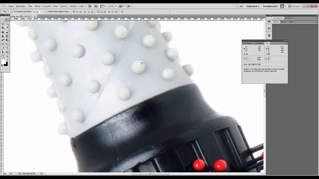This screenshot has width=319, height=179.
Task: Select the Brush tool
Action: [x=7, y=32]
